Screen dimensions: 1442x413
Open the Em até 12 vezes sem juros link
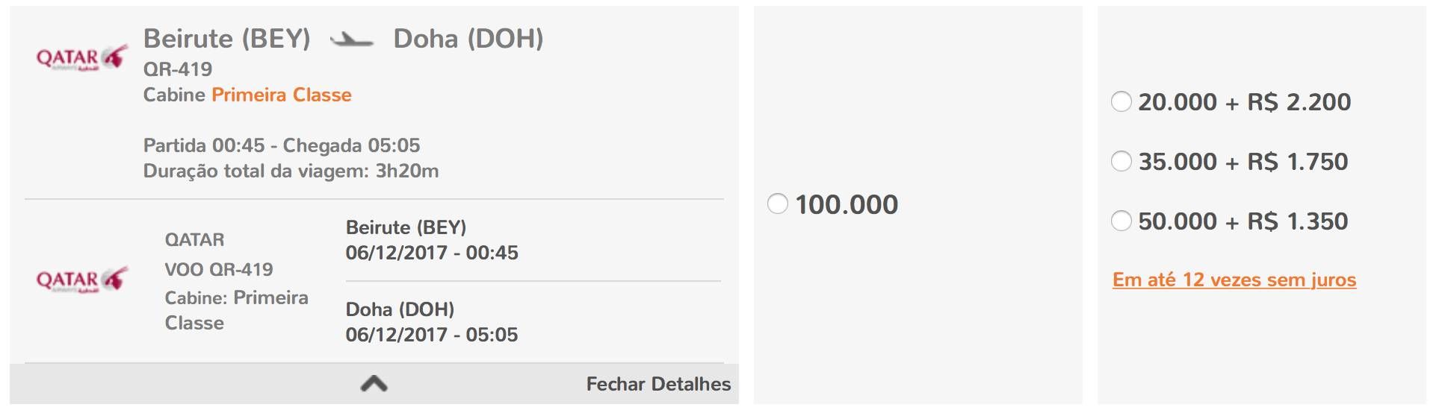point(1234,280)
